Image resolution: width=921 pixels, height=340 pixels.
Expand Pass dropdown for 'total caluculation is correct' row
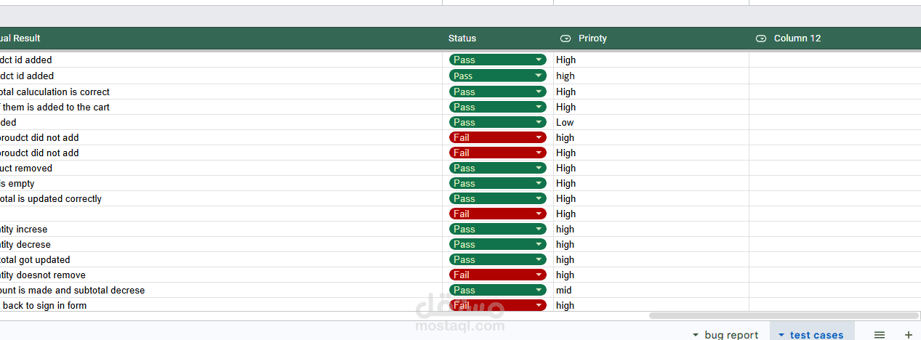tap(539, 92)
